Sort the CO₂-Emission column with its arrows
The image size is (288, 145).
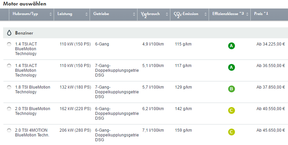[x=206, y=14]
